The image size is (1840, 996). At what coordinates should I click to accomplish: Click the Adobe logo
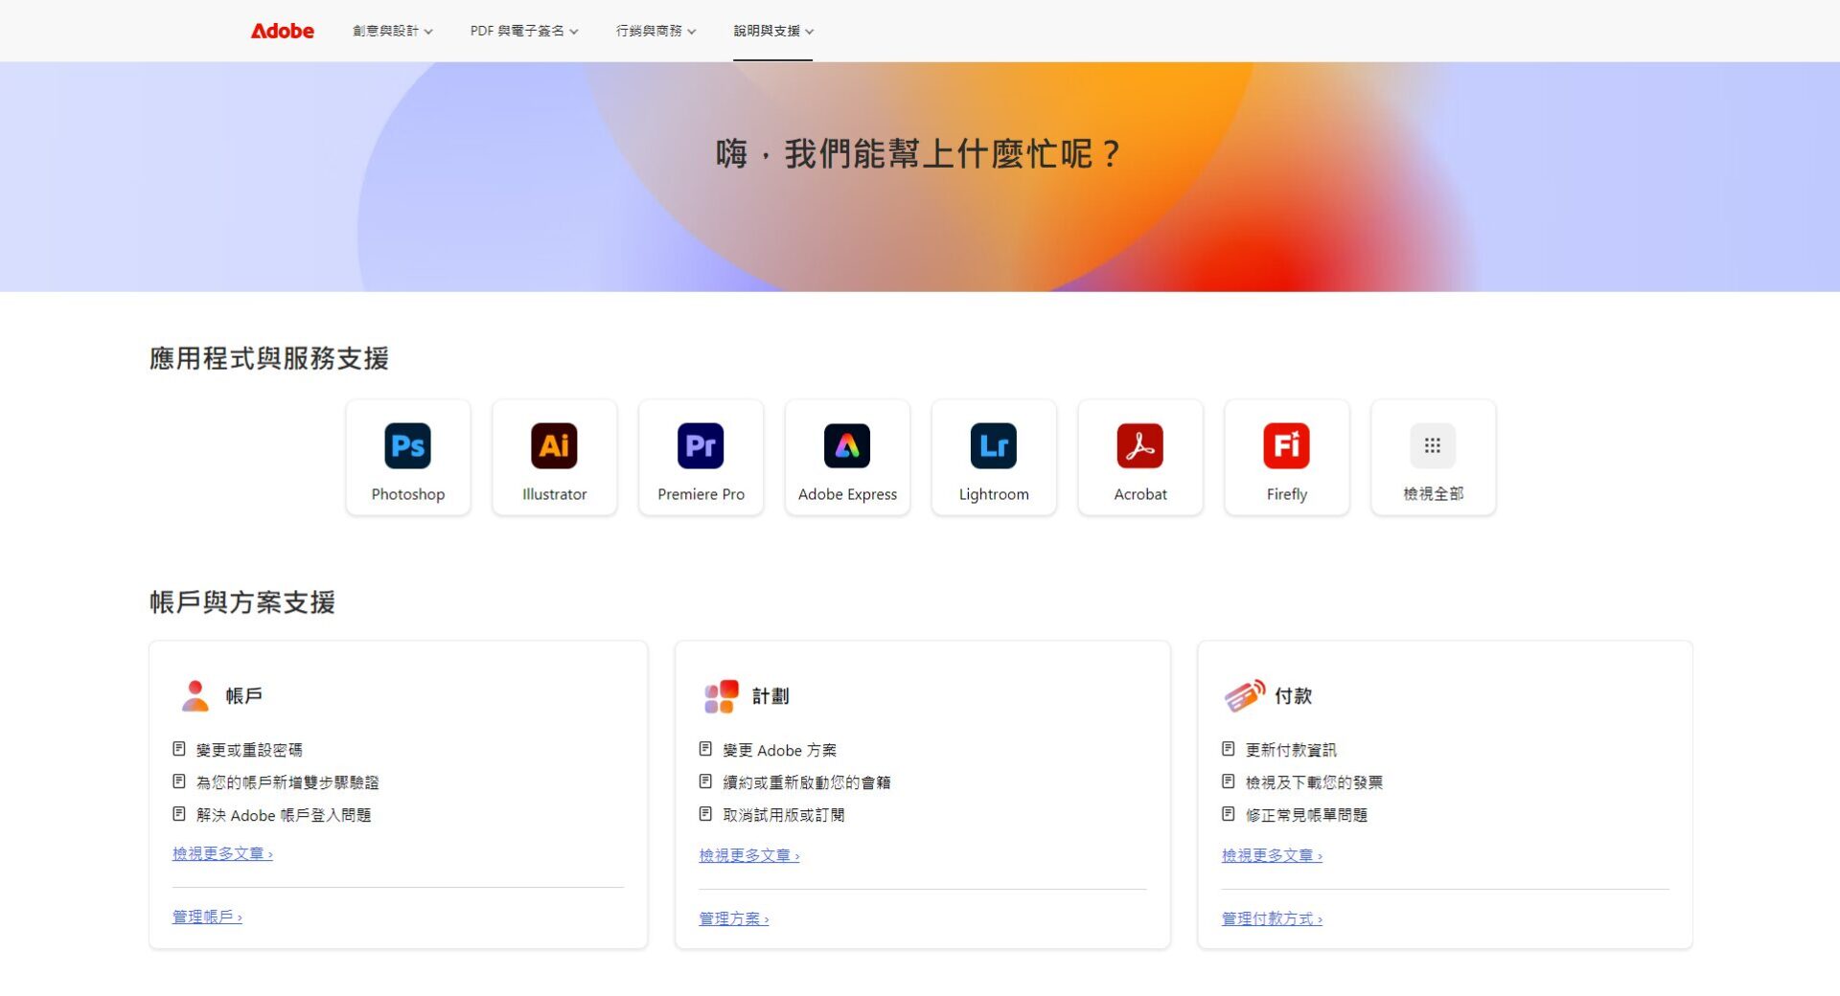point(282,30)
